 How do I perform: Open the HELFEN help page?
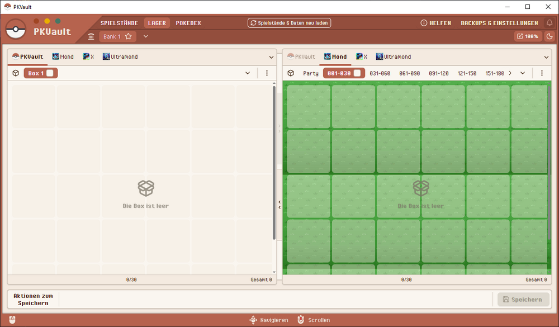click(435, 23)
